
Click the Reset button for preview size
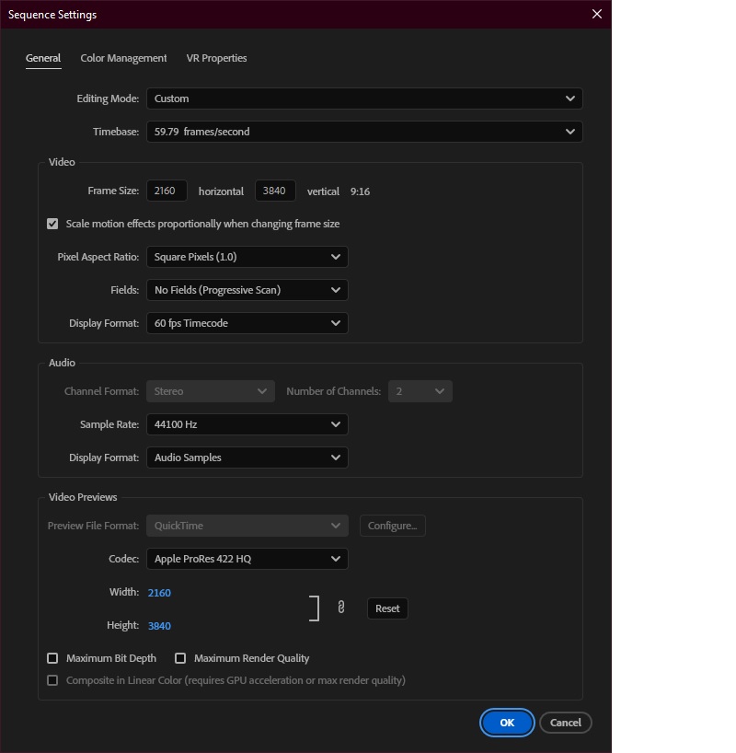386,608
